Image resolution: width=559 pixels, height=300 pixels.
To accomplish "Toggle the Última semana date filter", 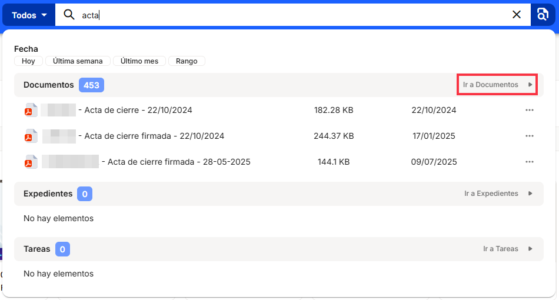I will 78,61.
